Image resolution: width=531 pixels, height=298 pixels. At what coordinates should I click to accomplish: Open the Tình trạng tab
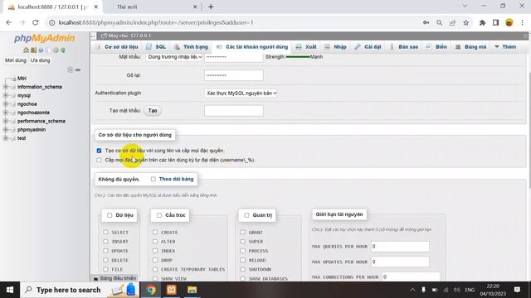(192, 46)
